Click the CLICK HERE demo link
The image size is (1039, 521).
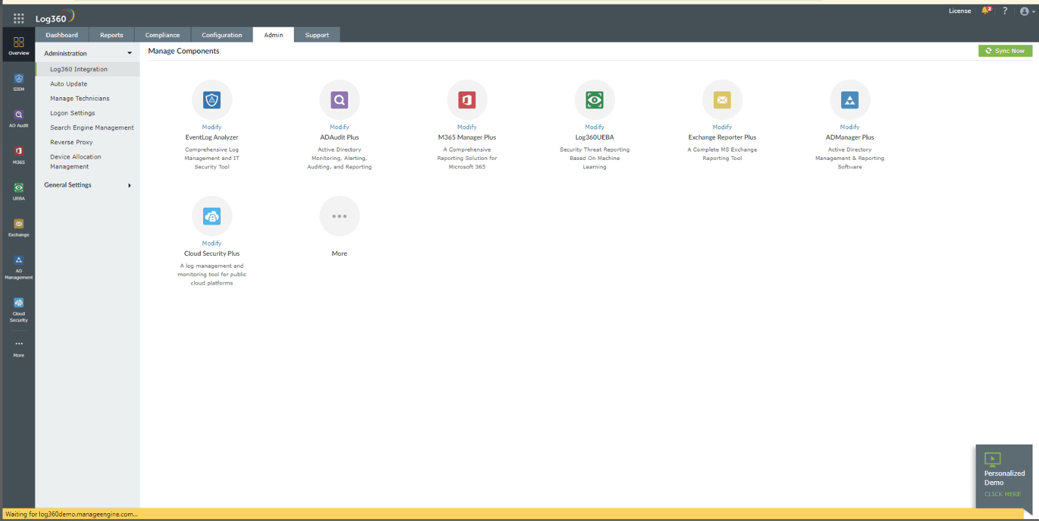click(1002, 494)
